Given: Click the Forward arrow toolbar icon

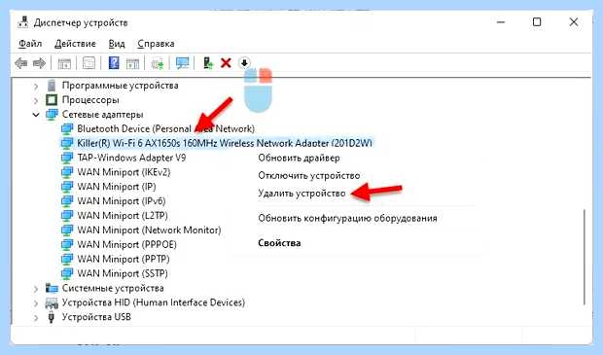Looking at the screenshot, I should tap(39, 62).
